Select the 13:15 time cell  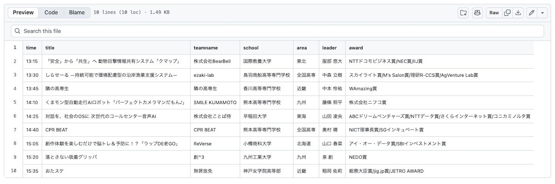pos(32,61)
